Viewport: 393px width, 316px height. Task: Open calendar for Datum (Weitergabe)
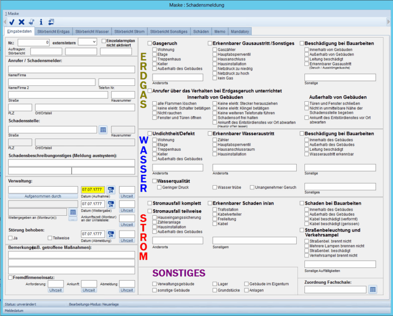pos(111,204)
